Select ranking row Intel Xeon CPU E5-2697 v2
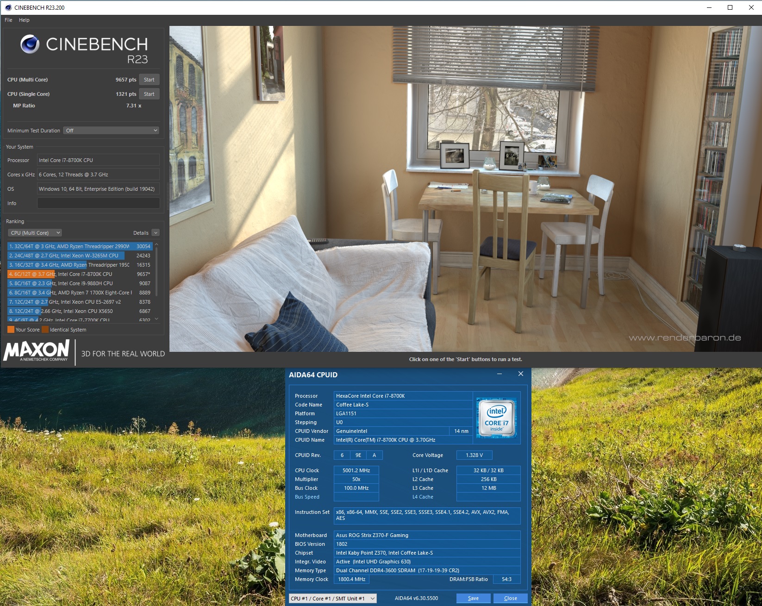This screenshot has height=606, width=762. [80, 302]
